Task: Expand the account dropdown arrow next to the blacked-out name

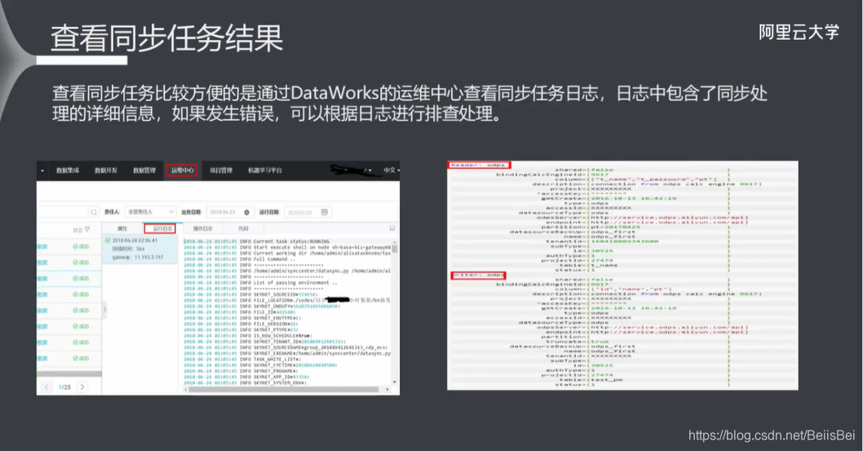Action: click(x=370, y=171)
